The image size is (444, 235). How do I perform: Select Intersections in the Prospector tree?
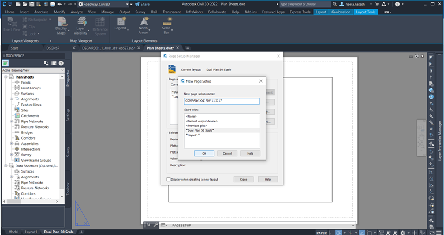[x=31, y=149]
